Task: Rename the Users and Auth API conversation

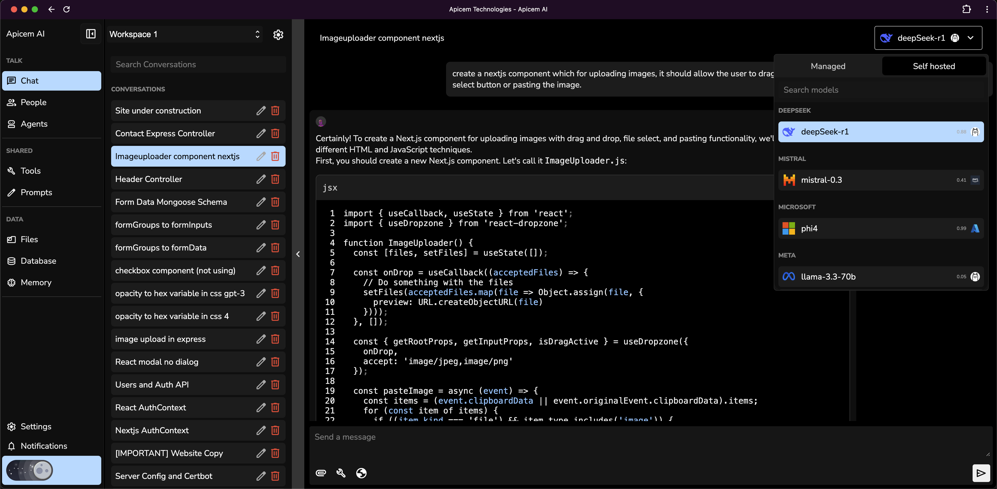Action: (261, 385)
